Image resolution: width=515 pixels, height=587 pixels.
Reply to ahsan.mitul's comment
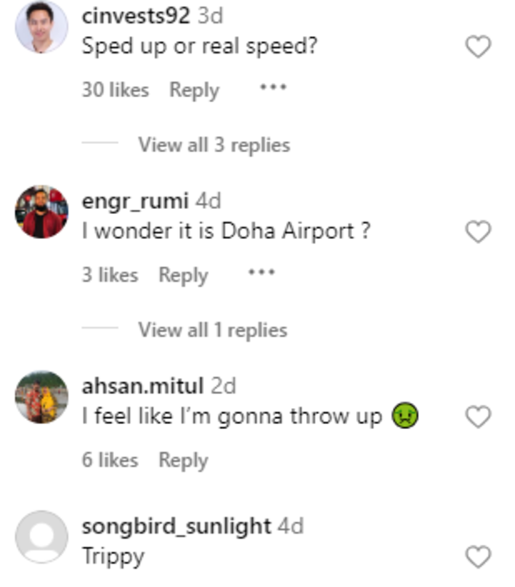tap(183, 459)
